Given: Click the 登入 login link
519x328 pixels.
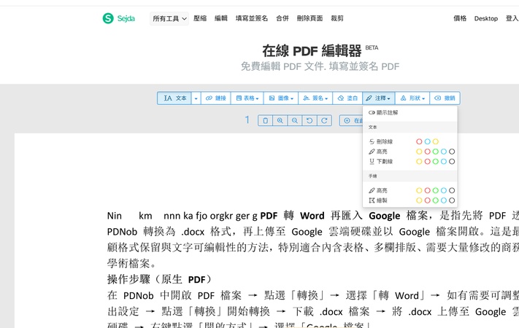Looking at the screenshot, I should coord(512,18).
